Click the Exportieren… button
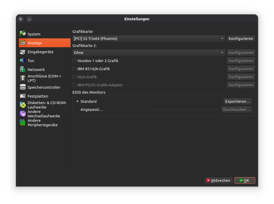The image size is (274, 204). coord(238,101)
